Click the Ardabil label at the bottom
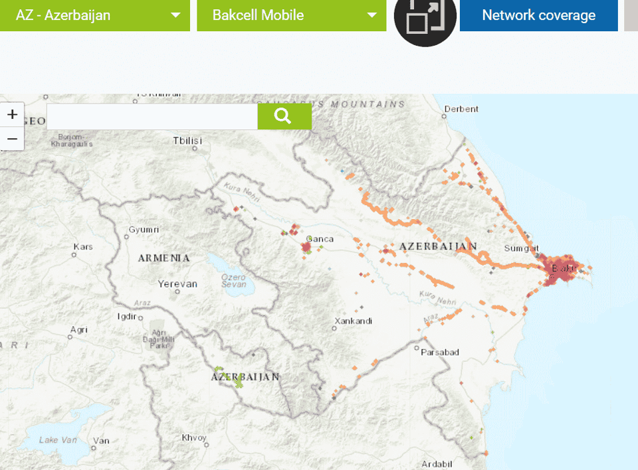This screenshot has height=470, width=638. [x=437, y=465]
